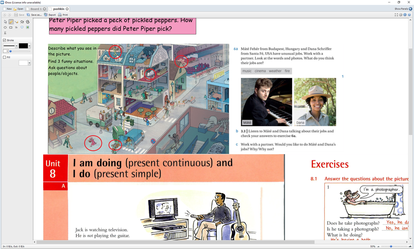The height and width of the screenshot is (249, 414).
Task: Select the arrow pointer tool
Action: point(4,21)
